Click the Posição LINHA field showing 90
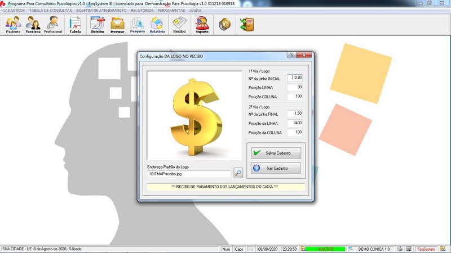 (x=295, y=87)
